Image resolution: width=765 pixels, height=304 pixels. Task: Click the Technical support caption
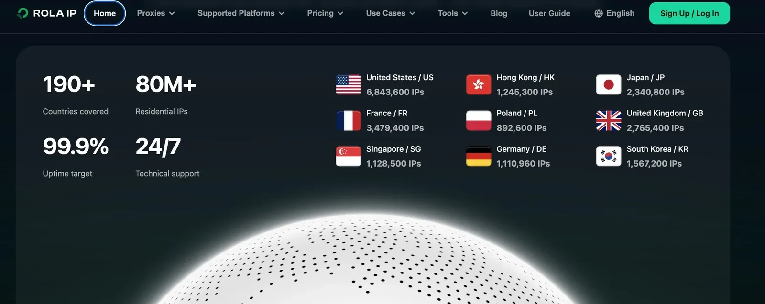click(167, 174)
